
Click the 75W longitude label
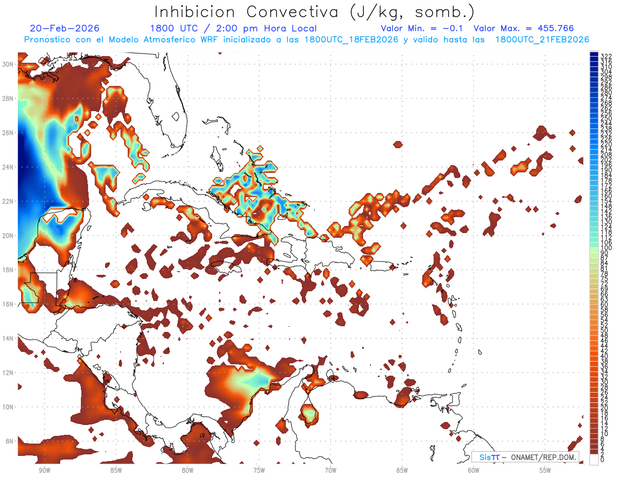(x=259, y=470)
